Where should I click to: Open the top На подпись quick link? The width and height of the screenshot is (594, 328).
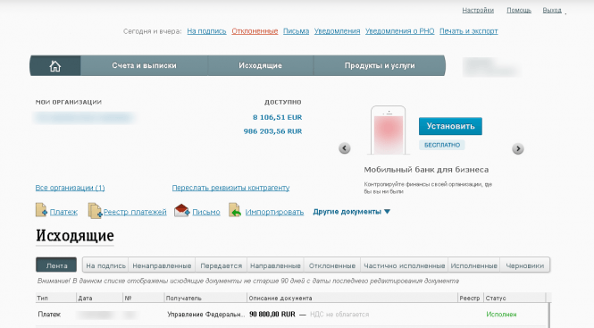pyautogui.click(x=206, y=31)
